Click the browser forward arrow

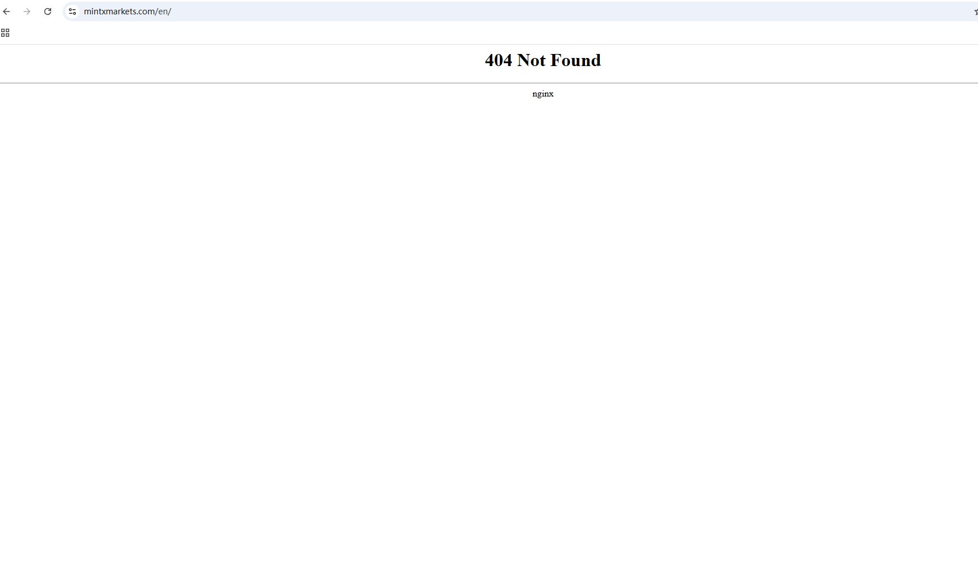coord(27,11)
